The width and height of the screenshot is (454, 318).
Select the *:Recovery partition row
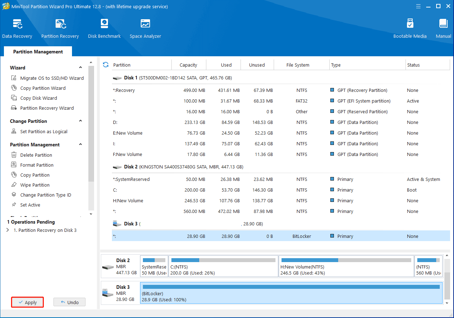click(281, 90)
